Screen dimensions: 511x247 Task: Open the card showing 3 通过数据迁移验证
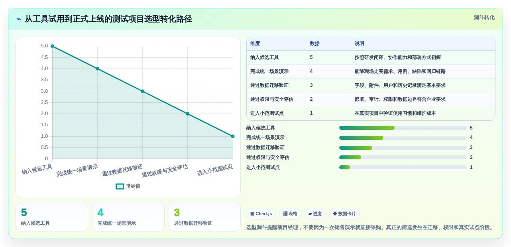[204, 217]
